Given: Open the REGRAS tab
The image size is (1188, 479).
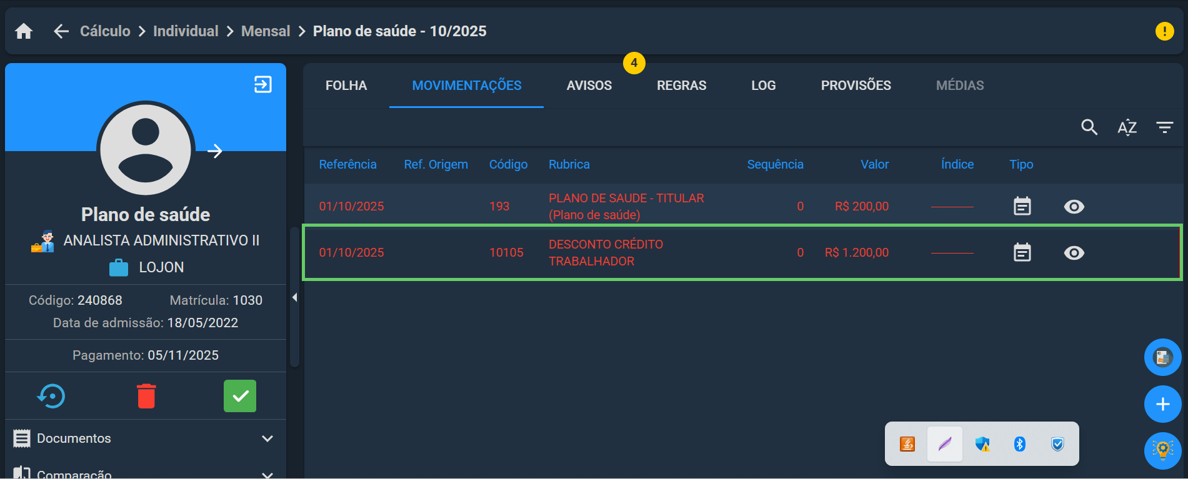Looking at the screenshot, I should (x=682, y=86).
